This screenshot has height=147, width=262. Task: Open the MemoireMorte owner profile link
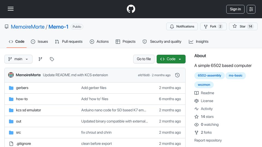click(x=28, y=27)
